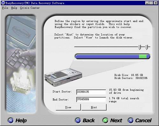
Task: Click the green Next icon
Action: (105, 120)
